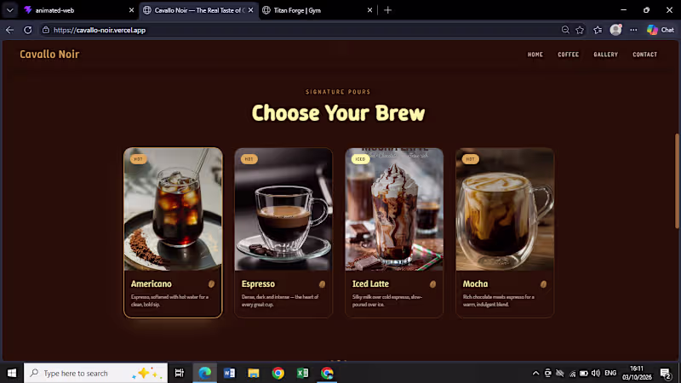Open Copilot Chat sidebar
Screen dimensions: 681x383
tap(661, 30)
